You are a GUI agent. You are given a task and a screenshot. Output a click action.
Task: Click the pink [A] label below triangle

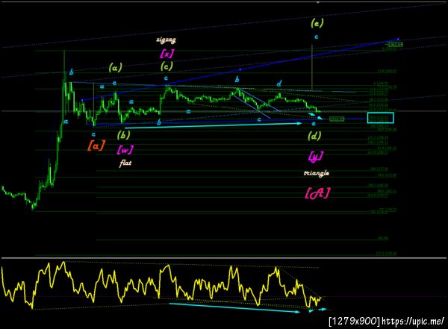coord(317,193)
